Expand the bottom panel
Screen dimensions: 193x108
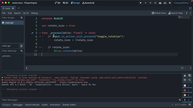[190, 105]
